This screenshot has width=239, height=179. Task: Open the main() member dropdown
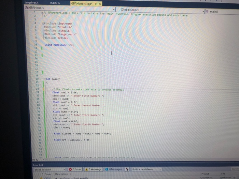point(222,12)
